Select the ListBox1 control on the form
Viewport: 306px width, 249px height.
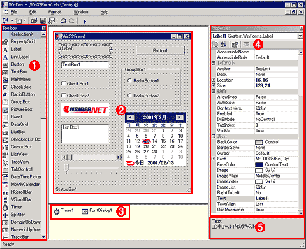[85, 134]
